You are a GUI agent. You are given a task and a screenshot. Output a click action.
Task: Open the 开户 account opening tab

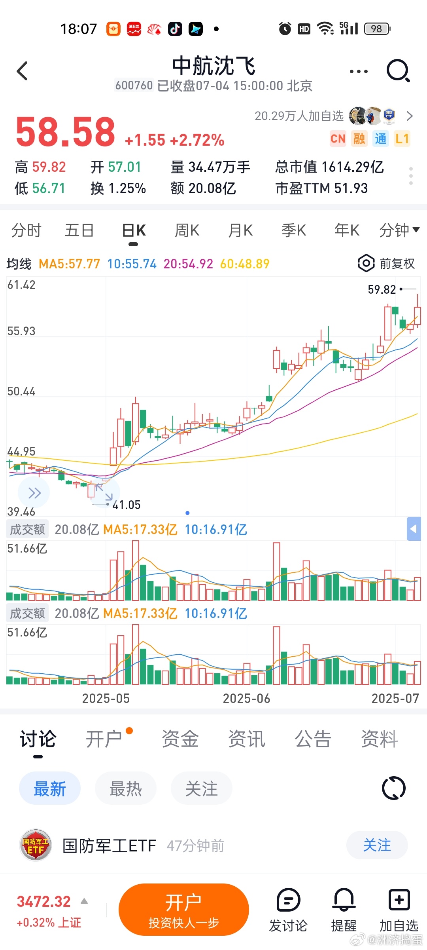104,739
